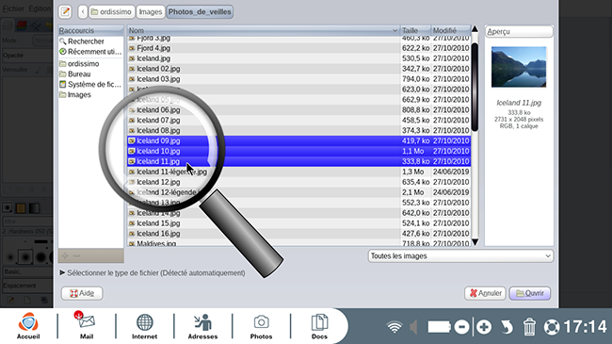Select the file Iceland 03.jpg
Image resolution: width=612 pixels, height=344 pixels.
point(299,79)
